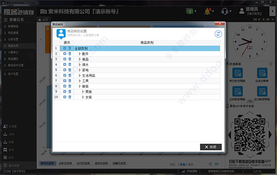Open 商品属性 sidebar item

point(13,59)
